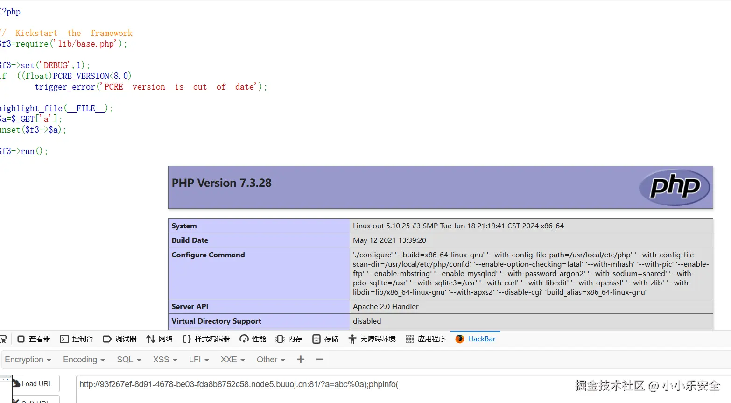Switch to the 网络 (Network) tab
Viewport: 731px width, 403px height.
tap(160, 339)
